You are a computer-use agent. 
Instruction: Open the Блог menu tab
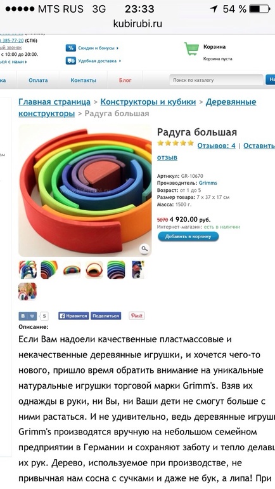coord(125,80)
